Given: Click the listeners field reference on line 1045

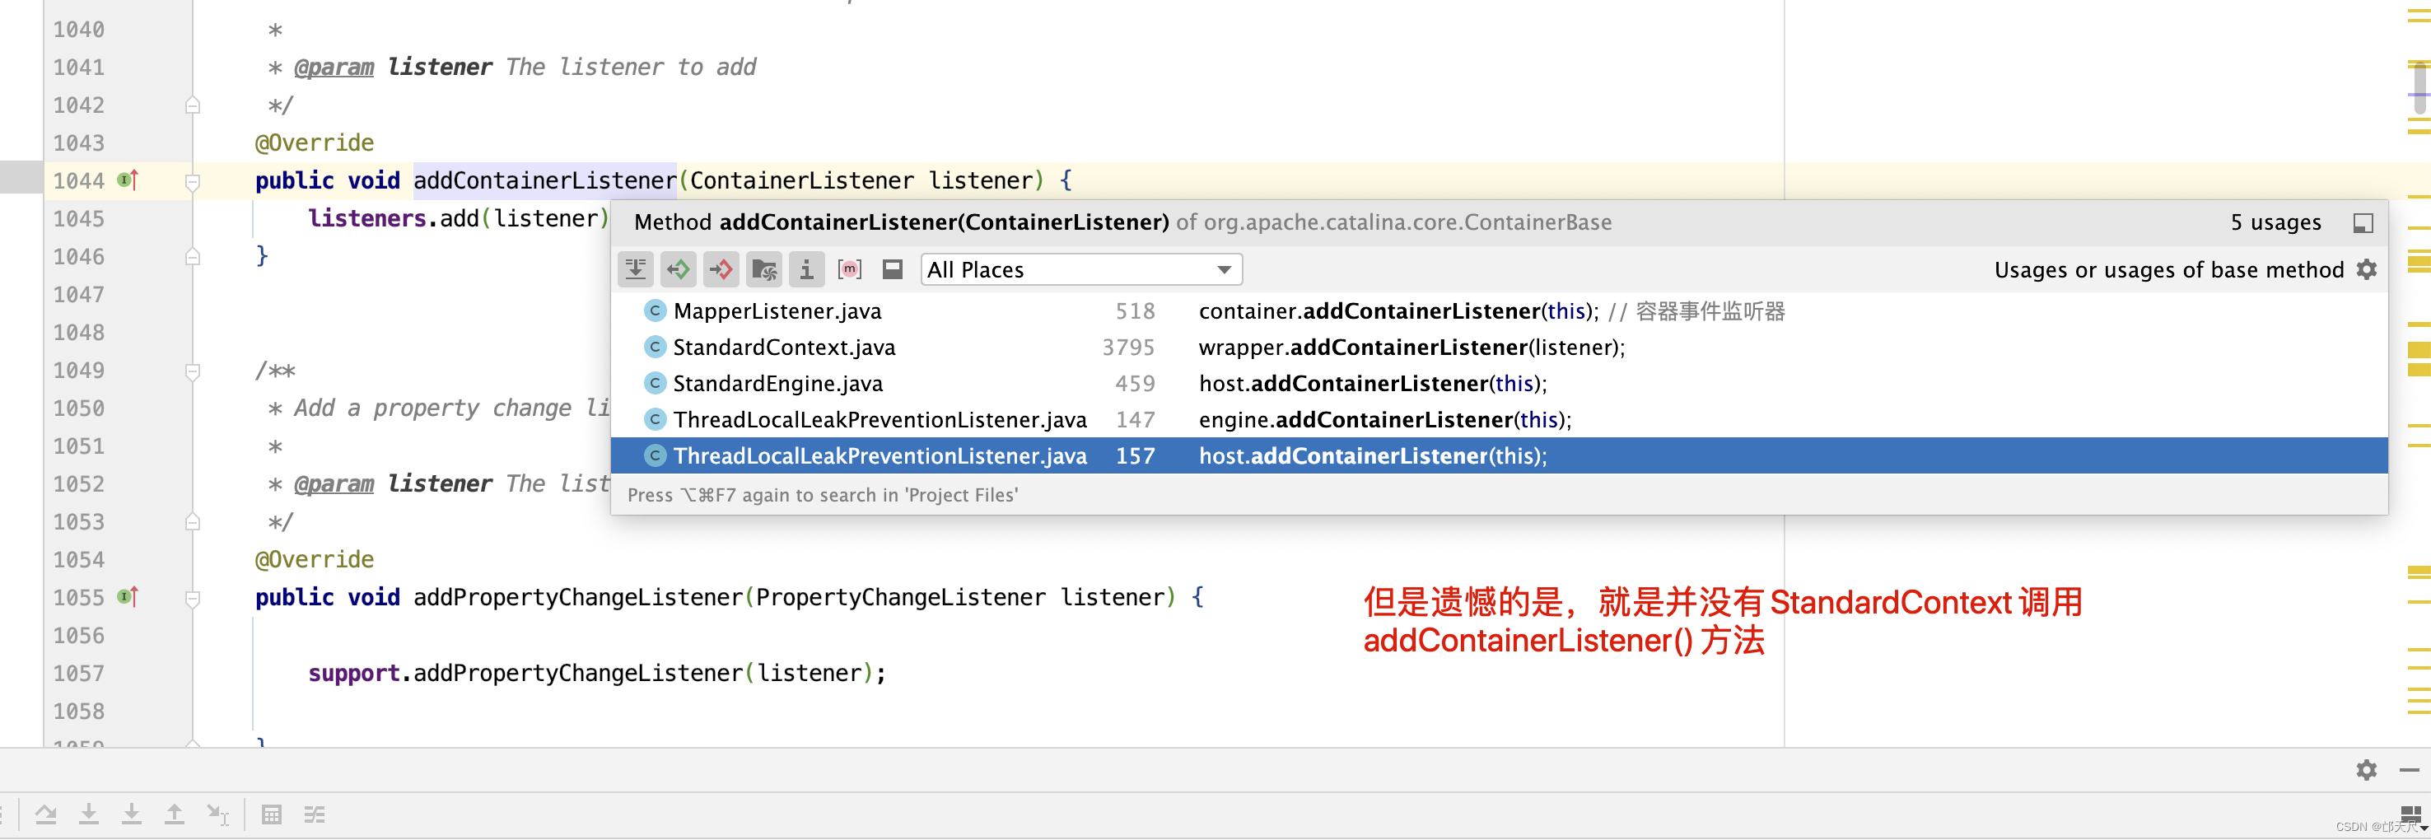Looking at the screenshot, I should [367, 219].
